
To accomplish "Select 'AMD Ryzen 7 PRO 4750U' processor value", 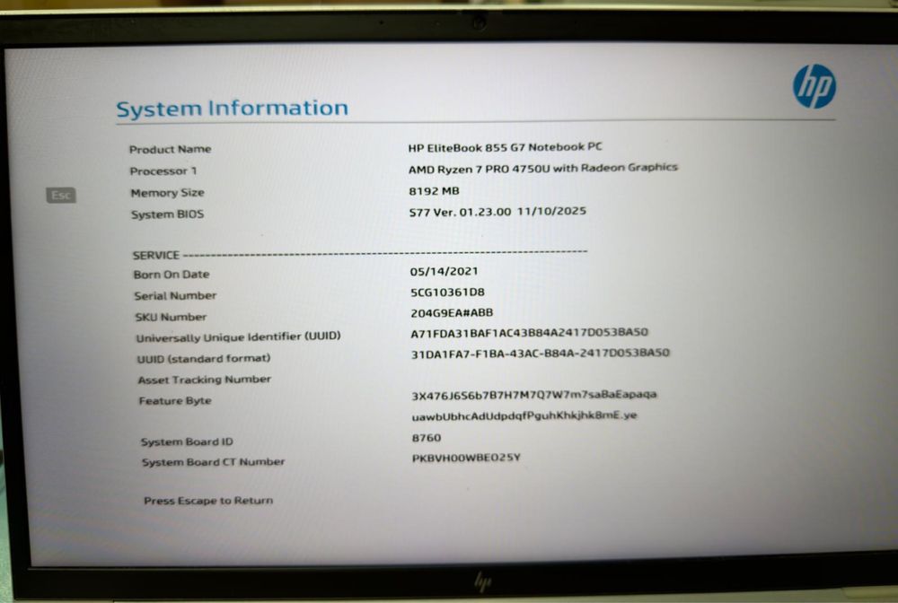I will [x=543, y=168].
